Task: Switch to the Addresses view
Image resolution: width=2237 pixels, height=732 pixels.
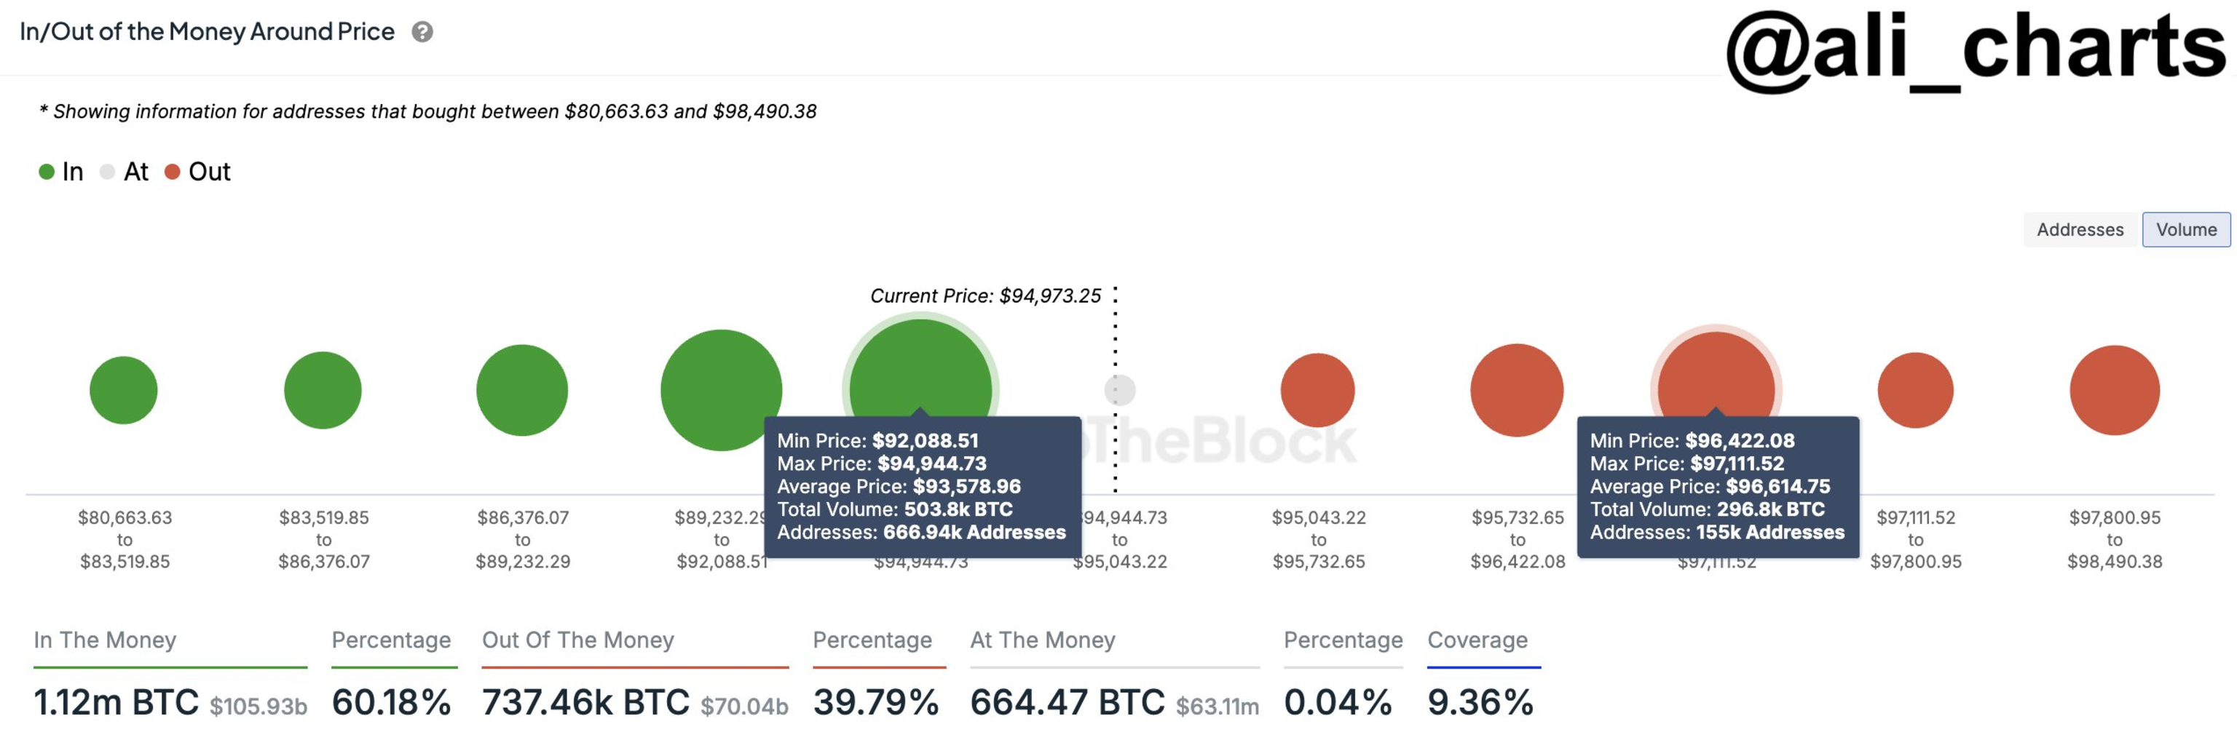Action: [2079, 230]
